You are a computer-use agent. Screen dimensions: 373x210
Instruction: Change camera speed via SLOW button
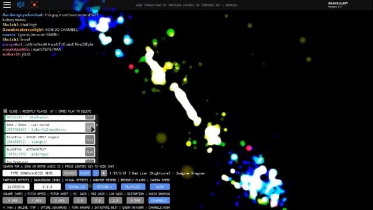160,187
